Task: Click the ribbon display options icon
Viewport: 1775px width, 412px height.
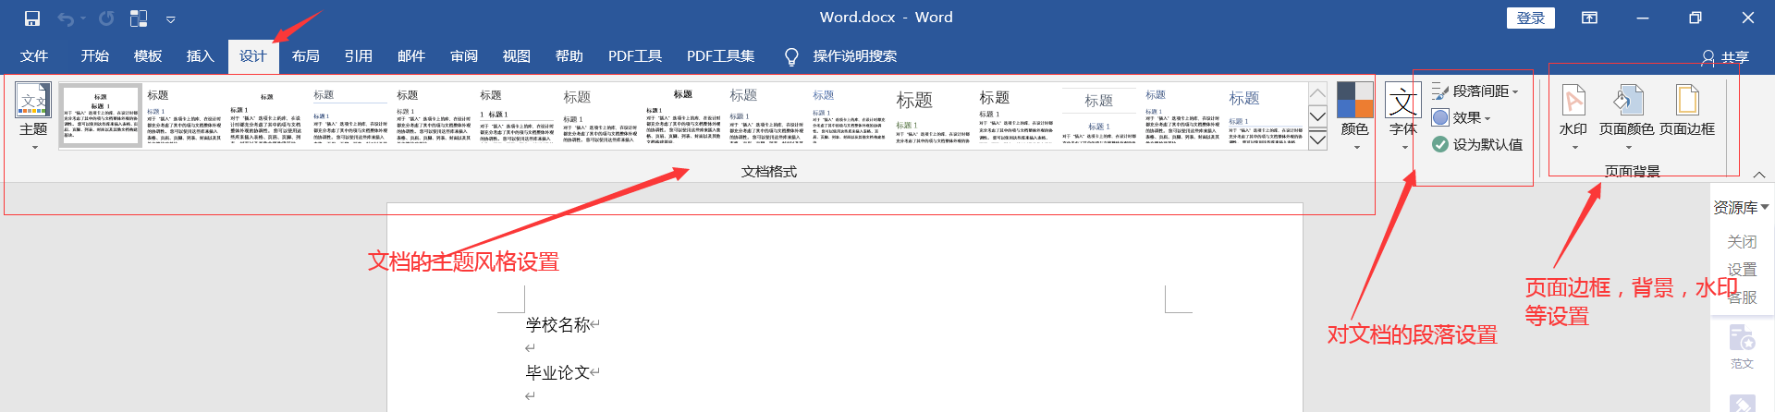Action: click(1590, 18)
